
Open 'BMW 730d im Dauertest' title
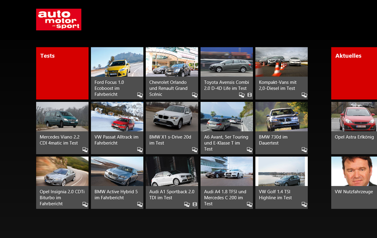click(x=273, y=140)
